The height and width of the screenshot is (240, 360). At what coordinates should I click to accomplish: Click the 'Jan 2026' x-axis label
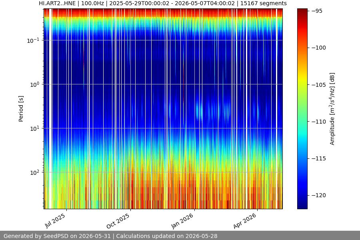click(x=182, y=221)
